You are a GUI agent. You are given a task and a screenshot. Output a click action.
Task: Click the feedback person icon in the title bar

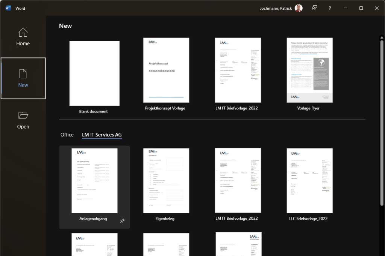pos(314,8)
